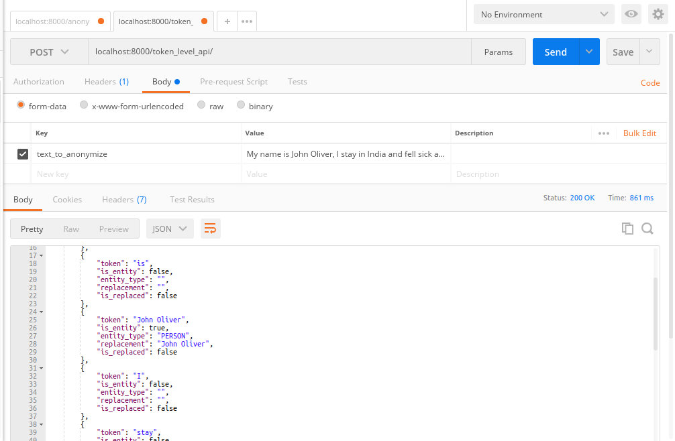This screenshot has height=441, width=675.
Task: Click unsaved dot on localhost:8000/anony tab
Action: tap(101, 21)
